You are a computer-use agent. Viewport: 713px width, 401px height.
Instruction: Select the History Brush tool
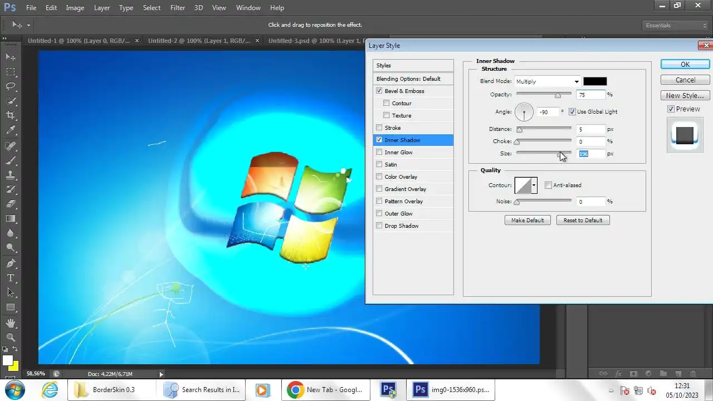tap(11, 189)
